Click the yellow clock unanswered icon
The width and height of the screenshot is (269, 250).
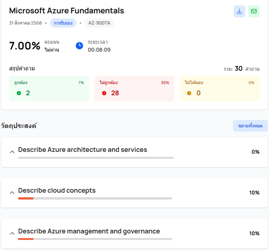coord(189,93)
